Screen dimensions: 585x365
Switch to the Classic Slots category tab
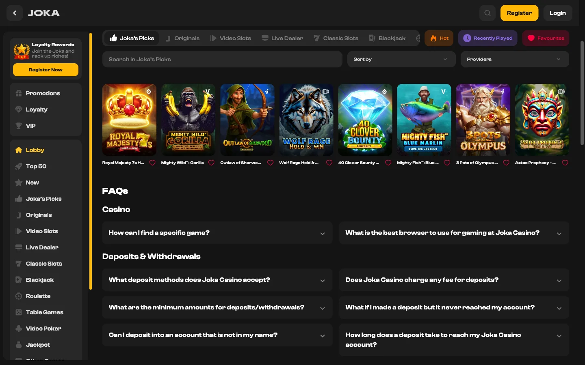[336, 38]
